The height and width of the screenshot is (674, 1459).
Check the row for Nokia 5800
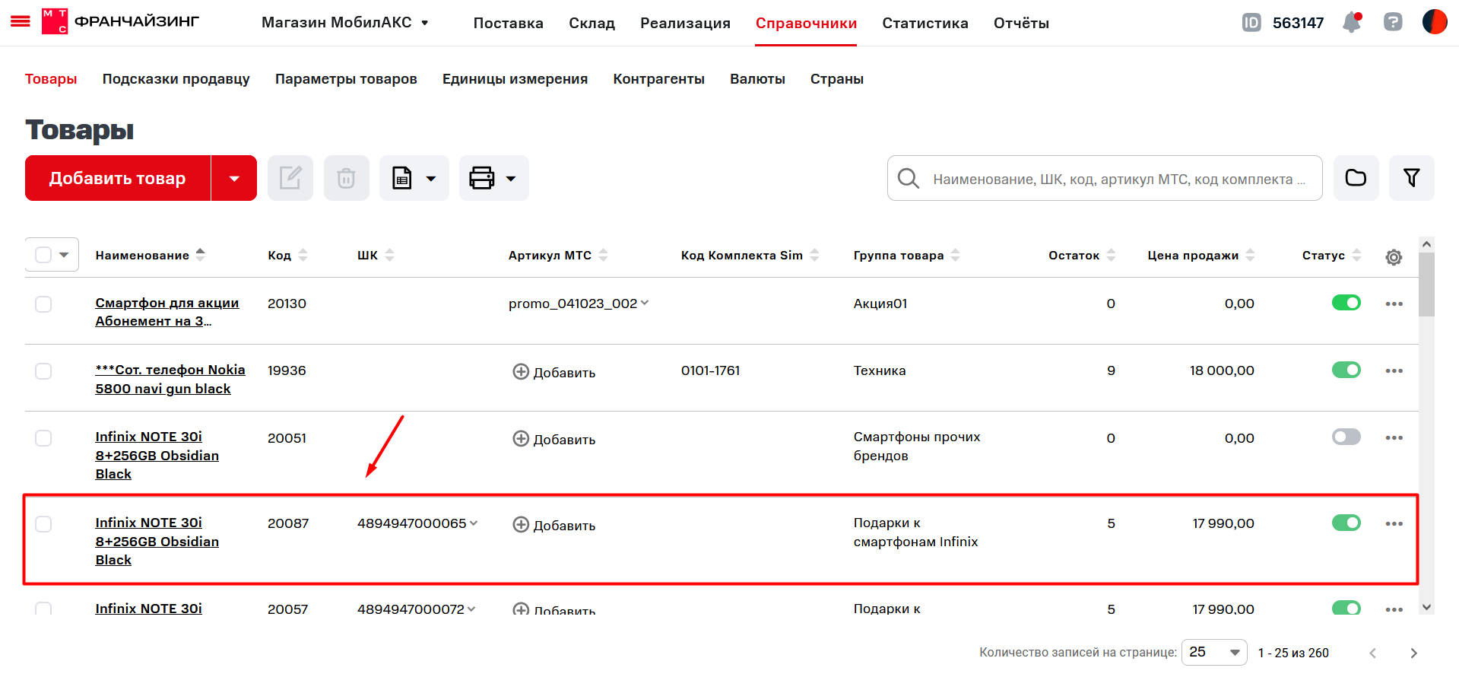[43, 371]
